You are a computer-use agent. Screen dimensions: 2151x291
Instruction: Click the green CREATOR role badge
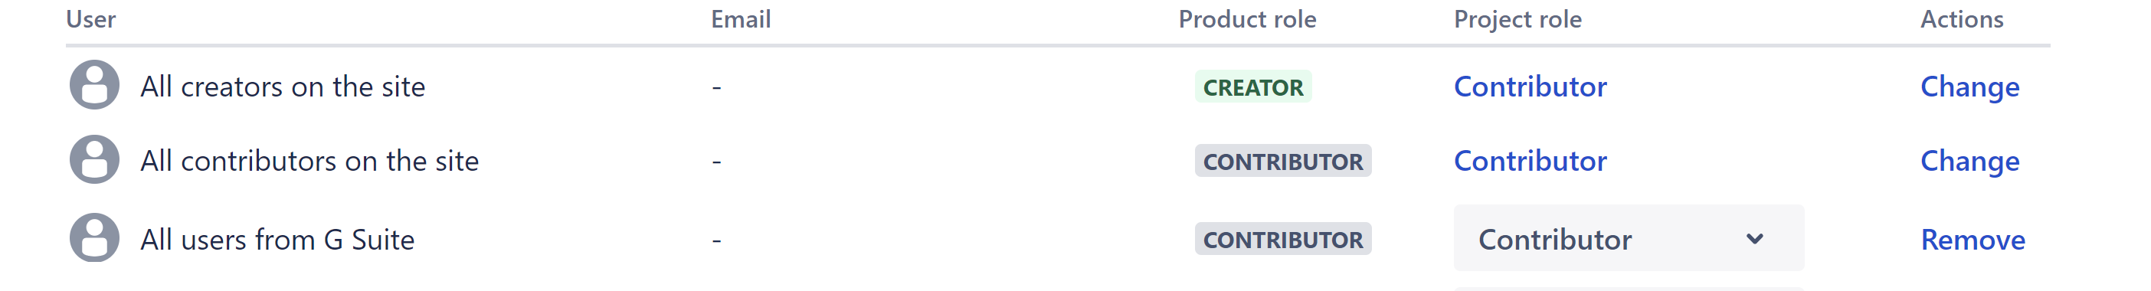pyautogui.click(x=1252, y=87)
